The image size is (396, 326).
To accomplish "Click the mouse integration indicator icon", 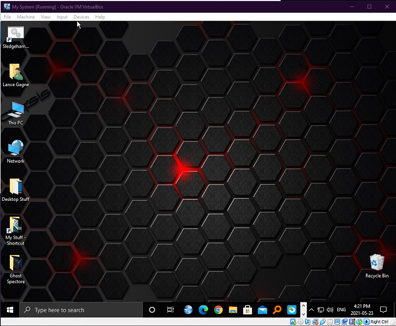I will (x=360, y=322).
